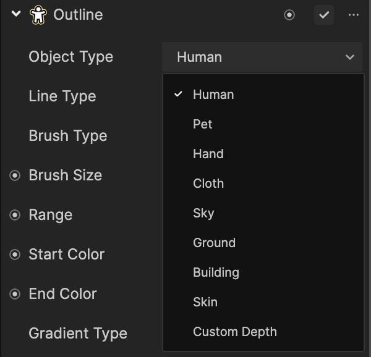Toggle the End Color keyframe circle
Image resolution: width=371 pixels, height=357 pixels.
point(15,294)
